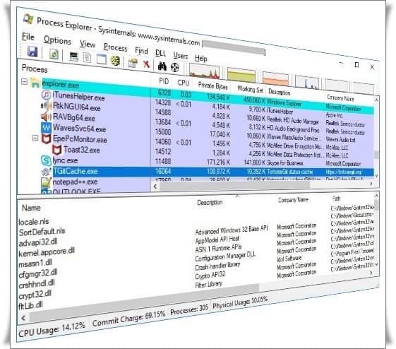The height and width of the screenshot is (349, 396).
Task: Click the RAVBg64.exe orange speaker icon
Action: pos(46,117)
